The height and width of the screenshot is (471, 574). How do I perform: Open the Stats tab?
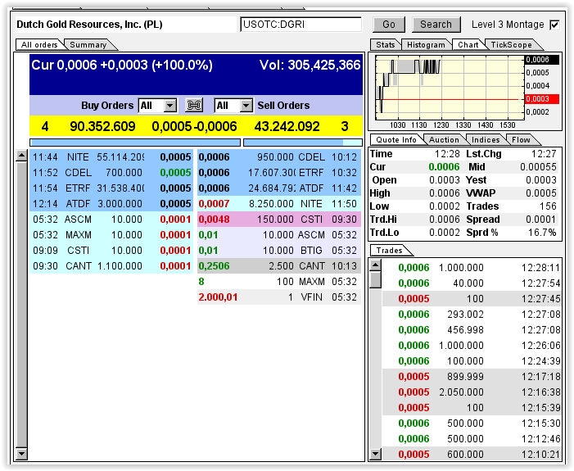[385, 45]
